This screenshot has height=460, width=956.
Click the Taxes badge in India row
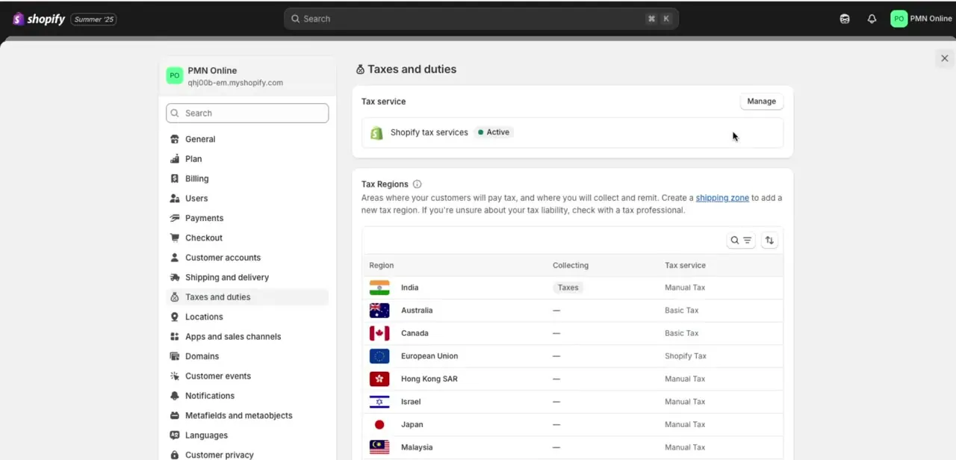(568, 287)
